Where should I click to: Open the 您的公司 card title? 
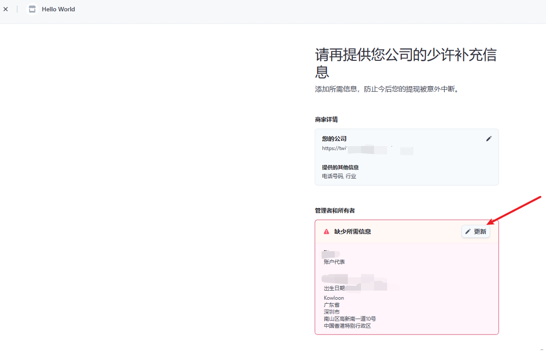pyautogui.click(x=334, y=139)
